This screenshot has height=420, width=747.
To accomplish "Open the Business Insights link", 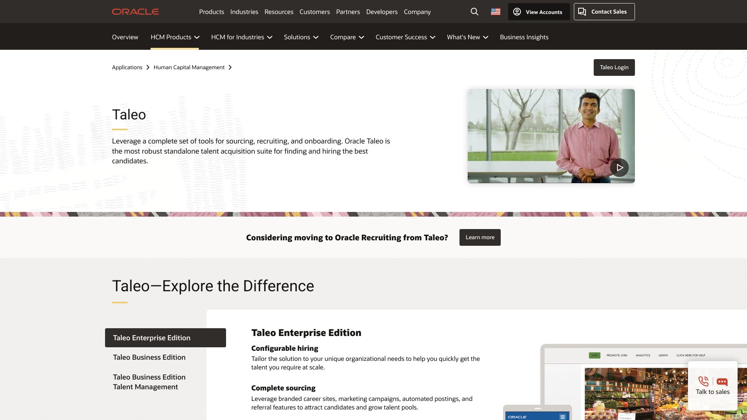I will [524, 37].
